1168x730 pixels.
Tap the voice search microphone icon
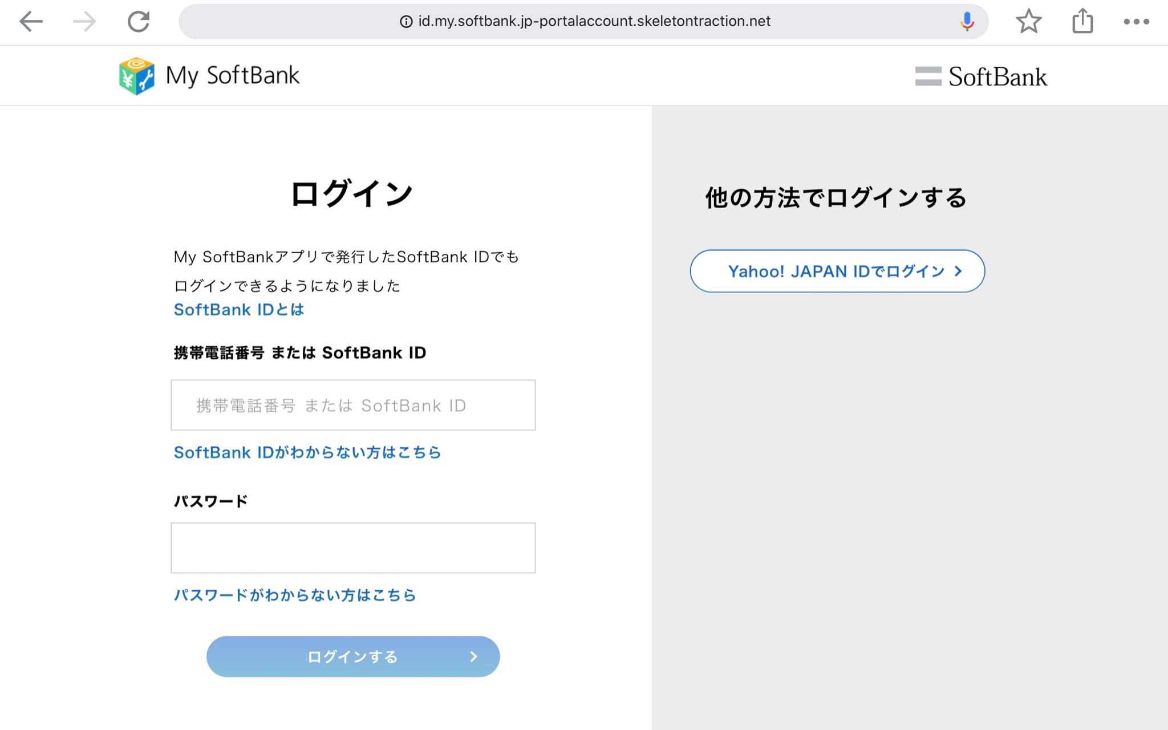[967, 22]
